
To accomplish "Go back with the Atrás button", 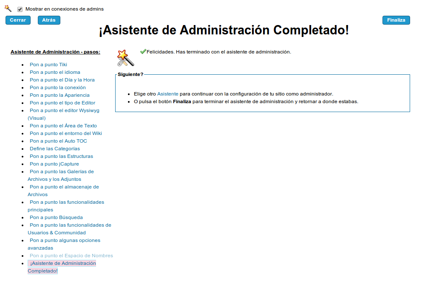I will click(49, 20).
